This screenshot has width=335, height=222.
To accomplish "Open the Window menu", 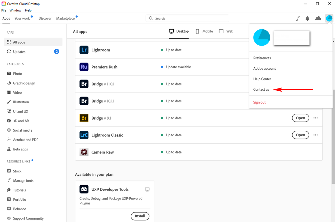I will pyautogui.click(x=15, y=10).
